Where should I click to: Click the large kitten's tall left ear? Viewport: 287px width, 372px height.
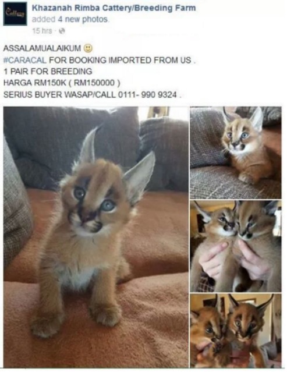pyautogui.click(x=88, y=145)
